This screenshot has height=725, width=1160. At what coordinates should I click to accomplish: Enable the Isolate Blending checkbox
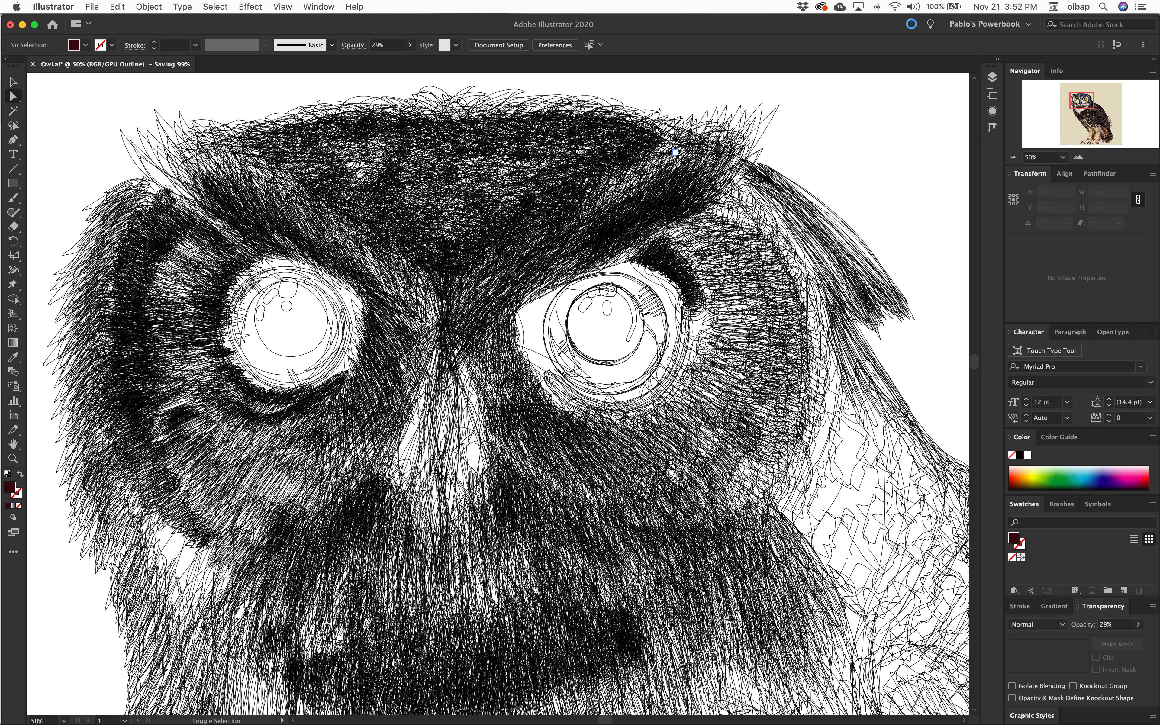[1012, 686]
